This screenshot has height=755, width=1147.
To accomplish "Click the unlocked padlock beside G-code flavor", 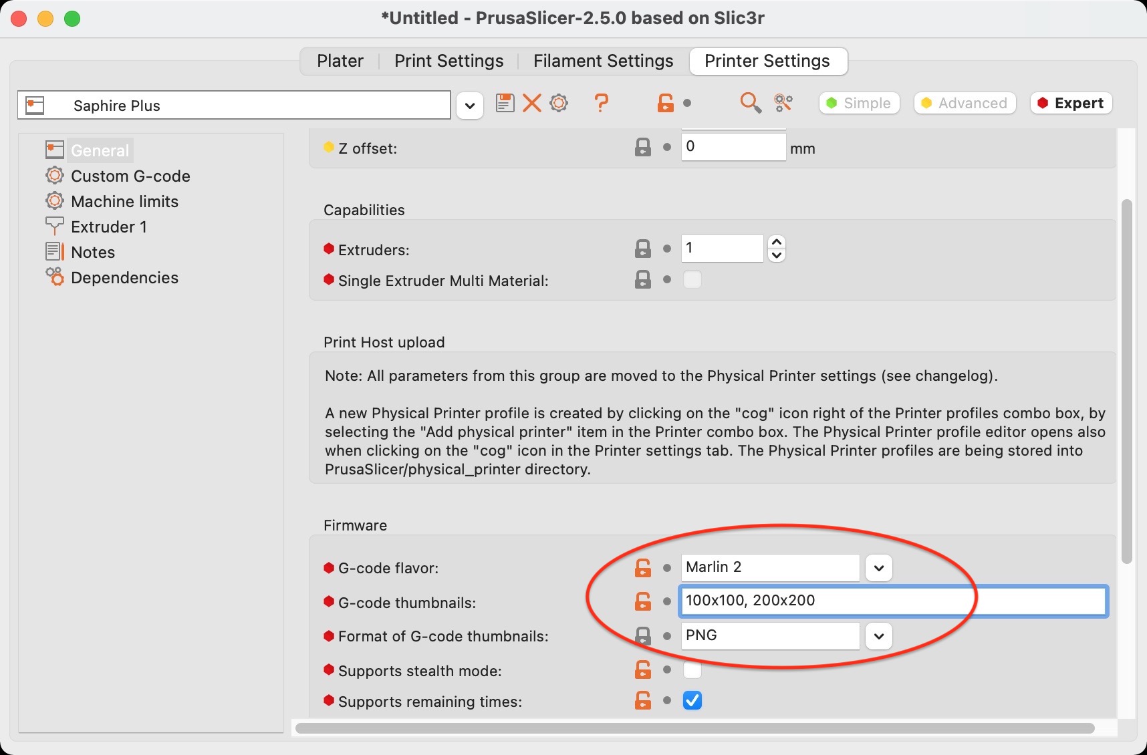I will [642, 568].
